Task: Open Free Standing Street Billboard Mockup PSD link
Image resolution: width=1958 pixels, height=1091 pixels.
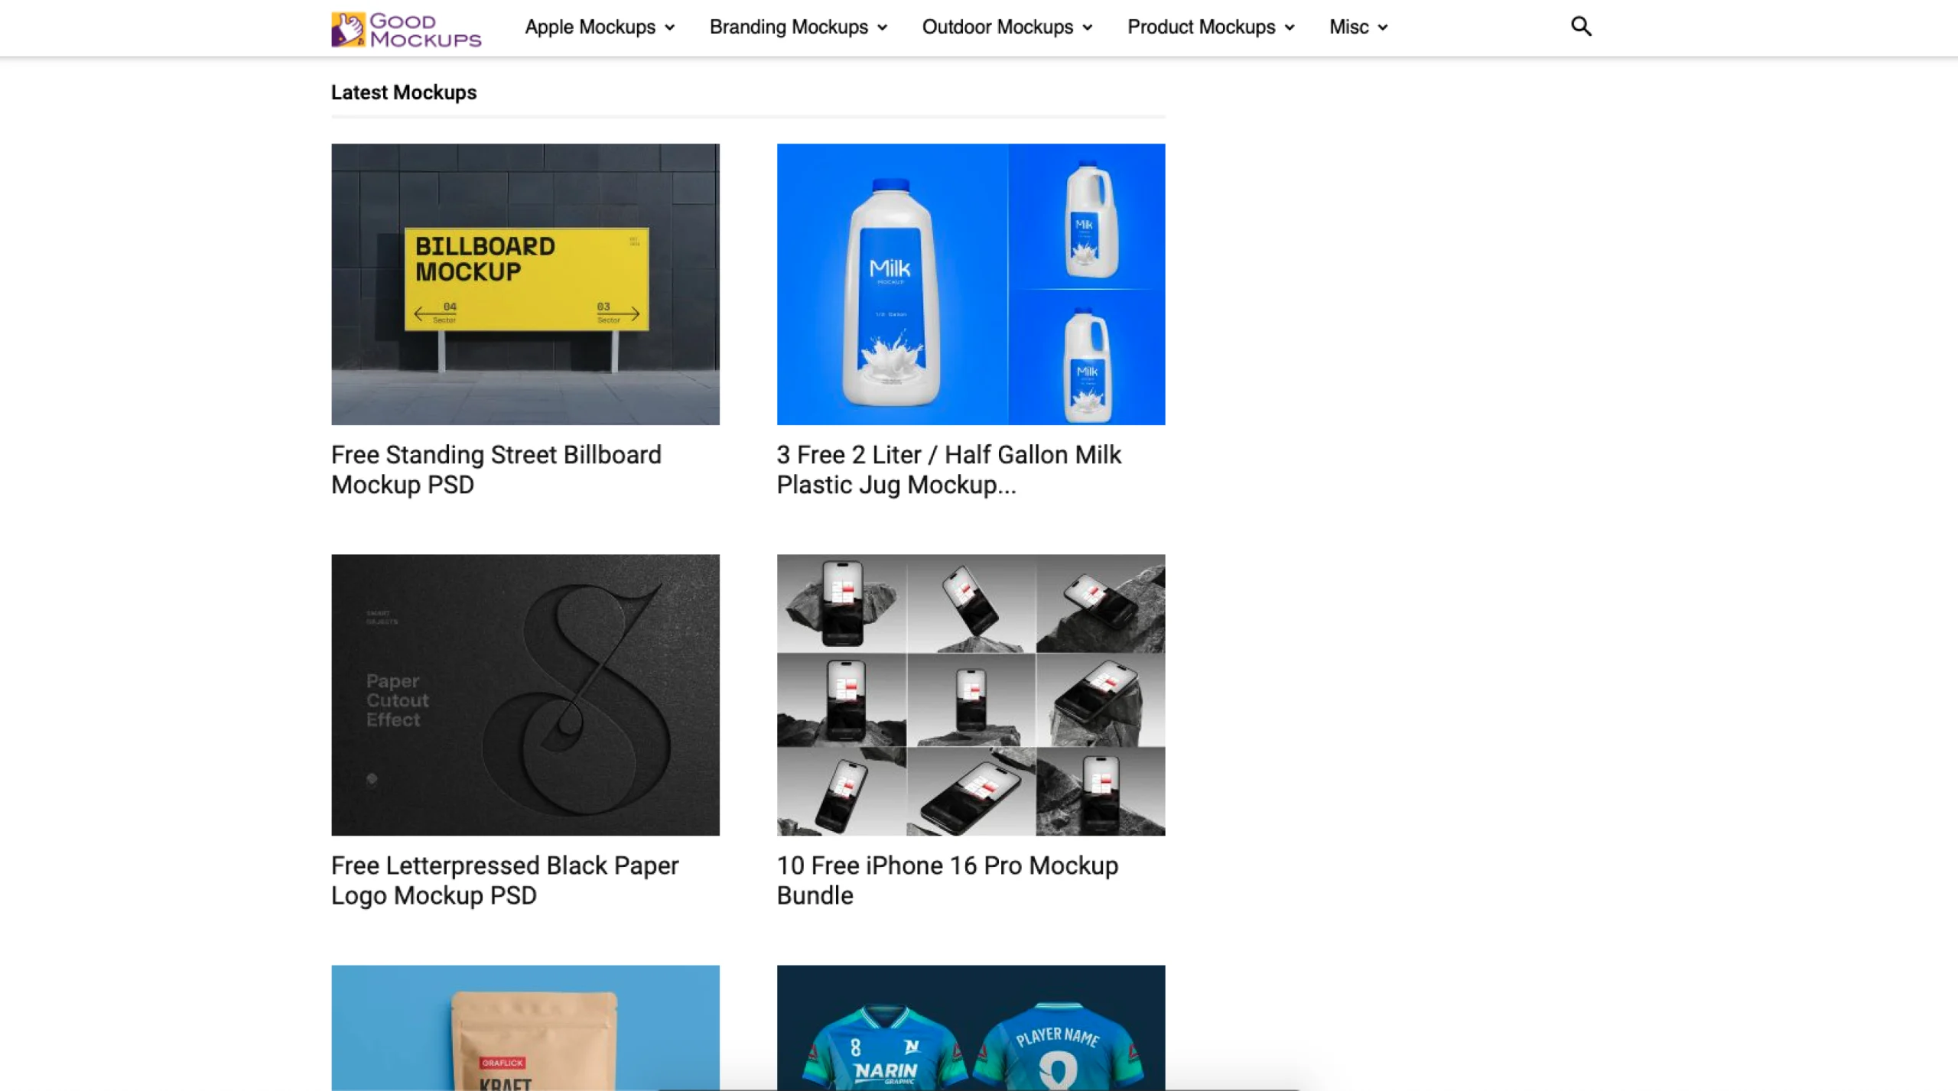Action: (x=496, y=469)
